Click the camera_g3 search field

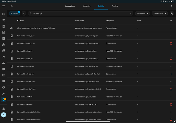point(81,13)
